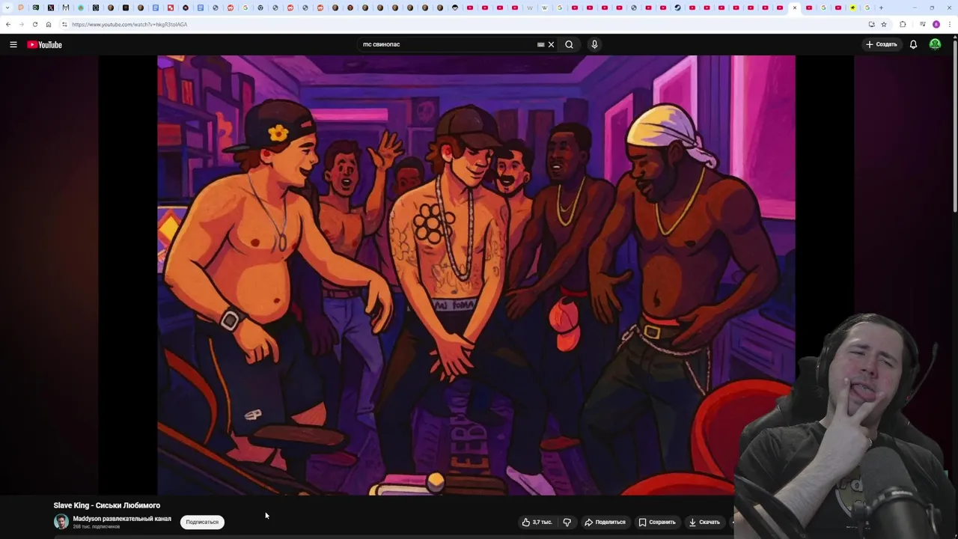This screenshot has height=539, width=958.
Task: Install app icon in the address bar
Action: [871, 24]
